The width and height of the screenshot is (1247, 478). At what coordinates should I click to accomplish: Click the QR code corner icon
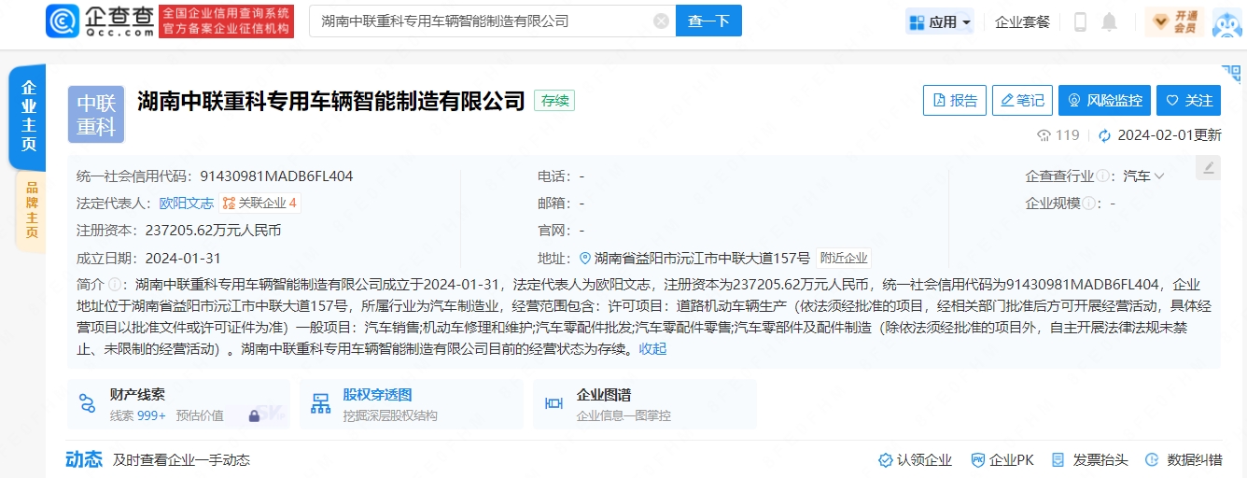[x=1231, y=74]
